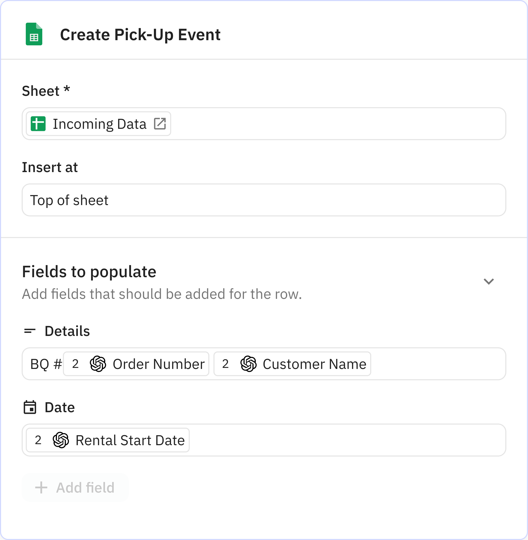
Task: Click the text format icon beside Details label
Action: [x=30, y=331]
